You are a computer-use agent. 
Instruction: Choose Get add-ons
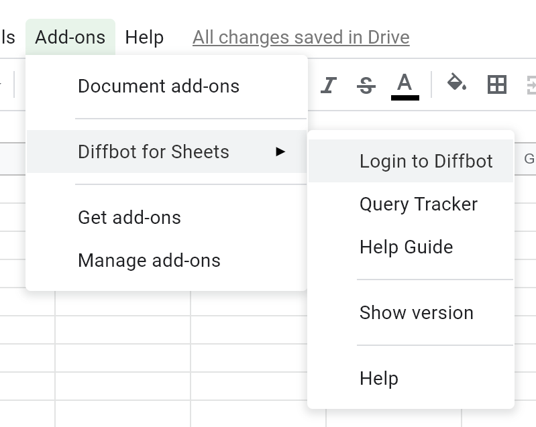click(x=167, y=218)
